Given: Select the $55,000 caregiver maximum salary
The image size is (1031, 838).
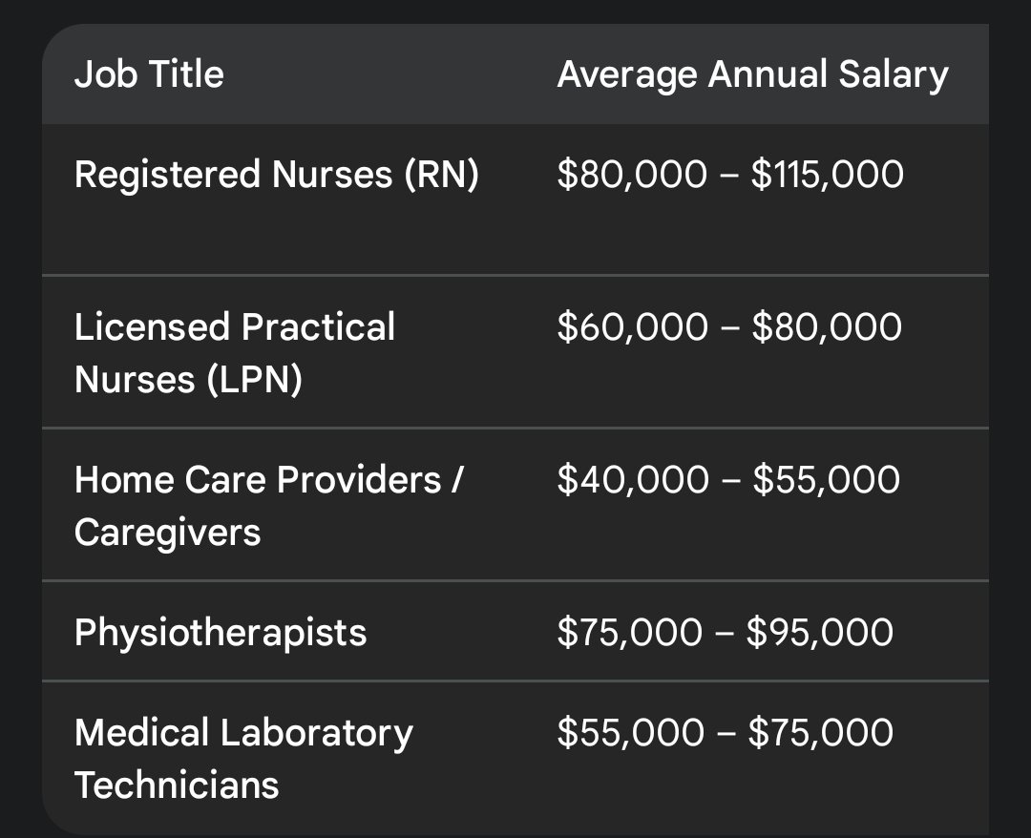Looking at the screenshot, I should point(826,480).
